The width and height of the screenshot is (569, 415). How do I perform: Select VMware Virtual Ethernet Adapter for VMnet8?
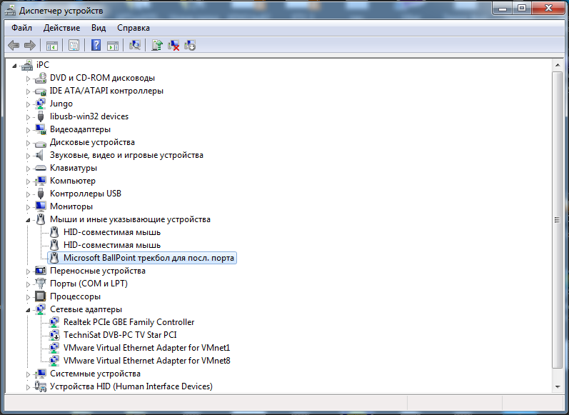146,361
